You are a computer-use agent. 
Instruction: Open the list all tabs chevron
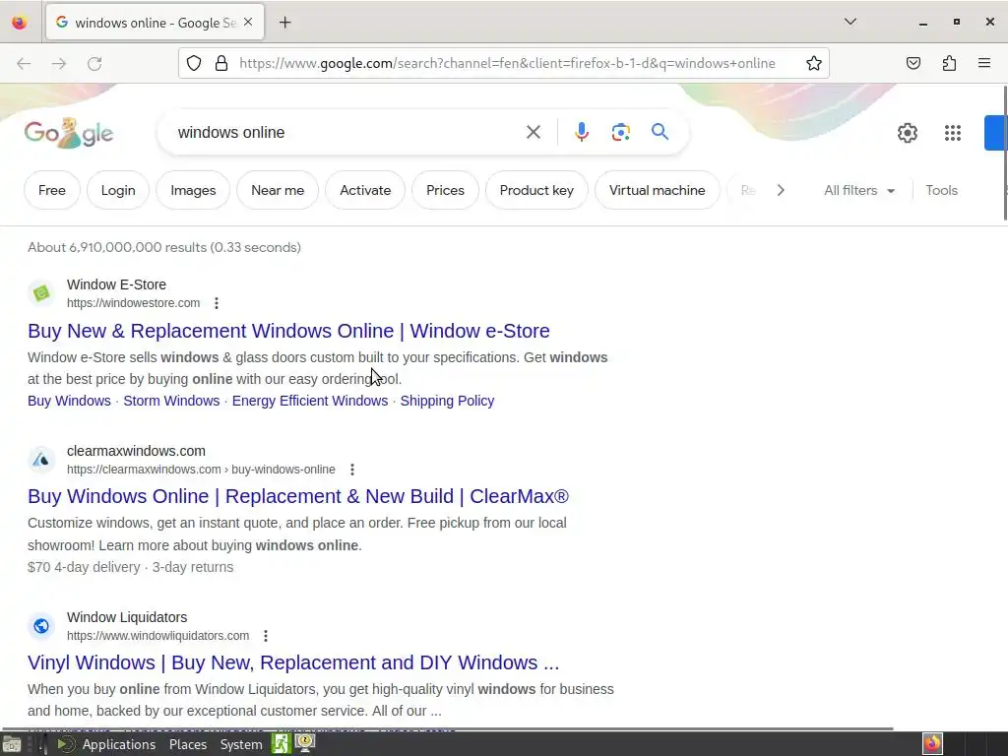click(x=850, y=22)
